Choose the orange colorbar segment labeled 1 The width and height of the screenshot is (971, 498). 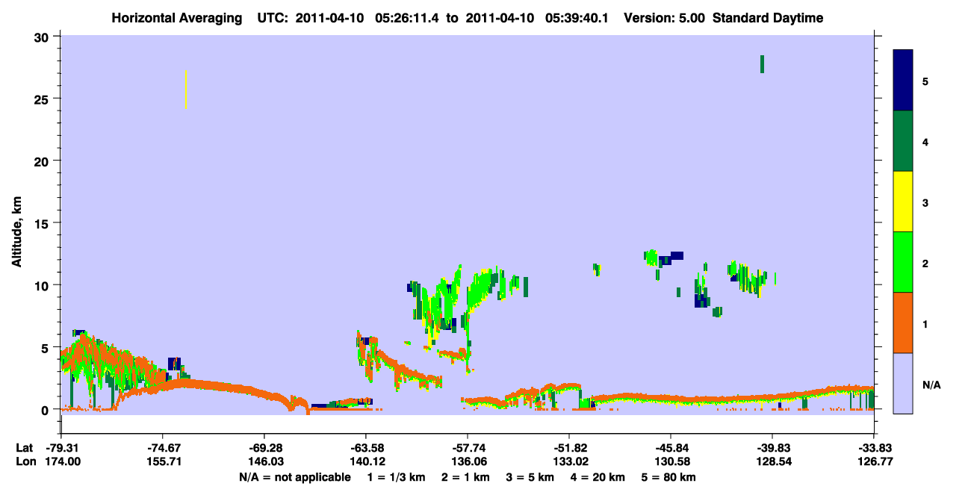pos(903,323)
